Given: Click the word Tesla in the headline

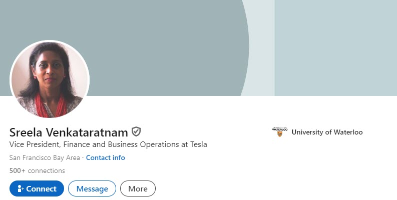Looking at the screenshot, I should tap(197, 144).
